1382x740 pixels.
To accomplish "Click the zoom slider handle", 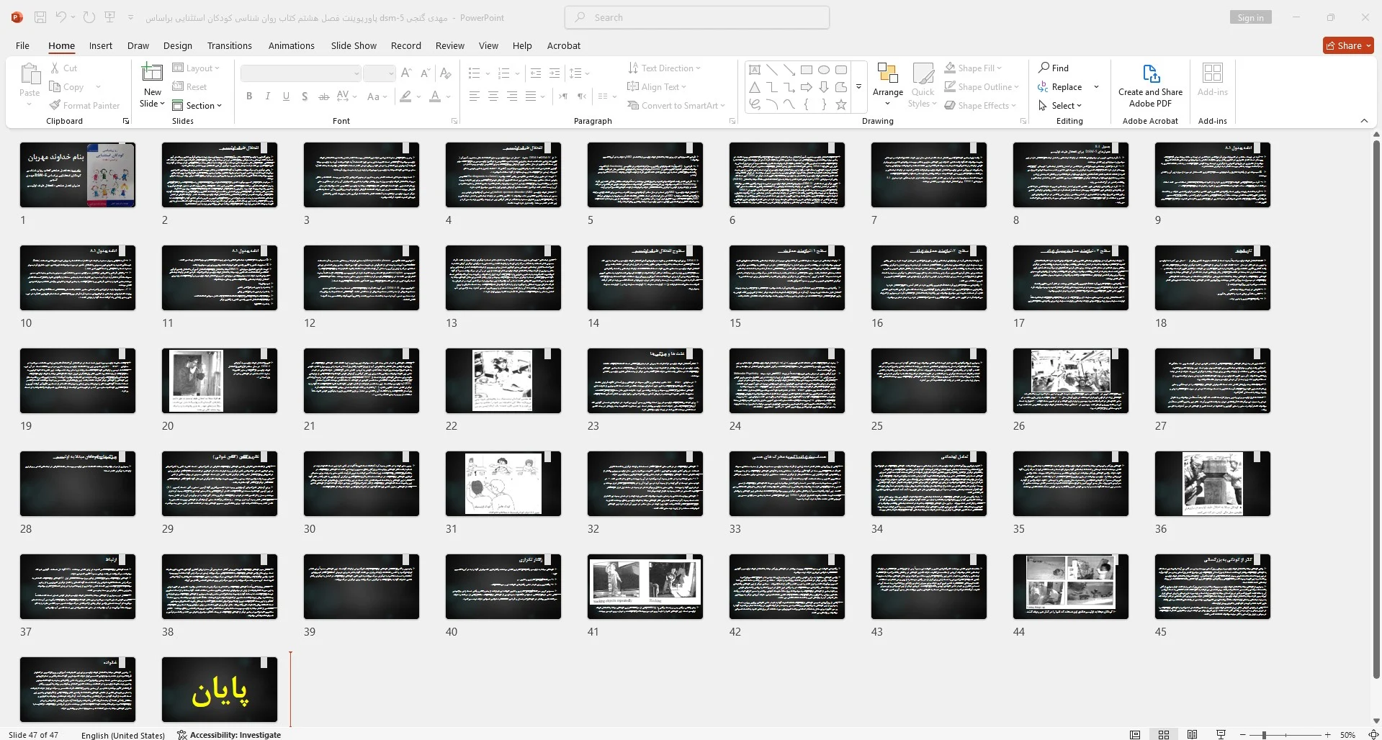I will point(1264,735).
